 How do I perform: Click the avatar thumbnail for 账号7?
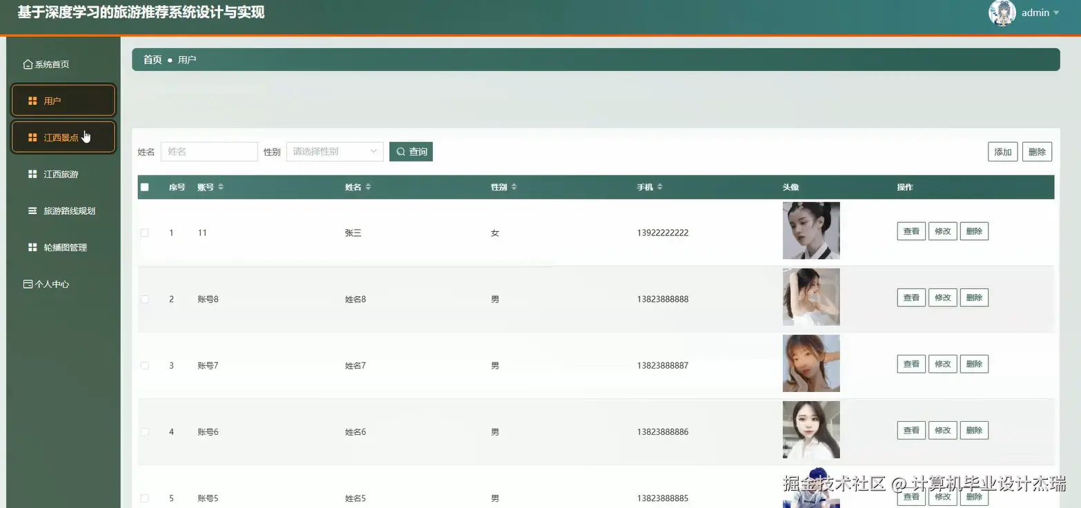811,363
